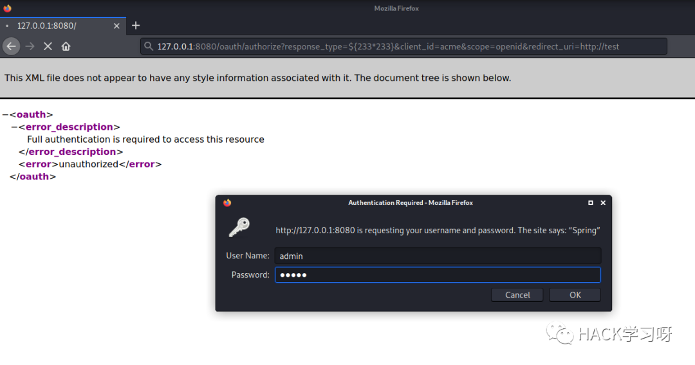Stop page loading with the X icon
The height and width of the screenshot is (365, 695).
tap(48, 46)
